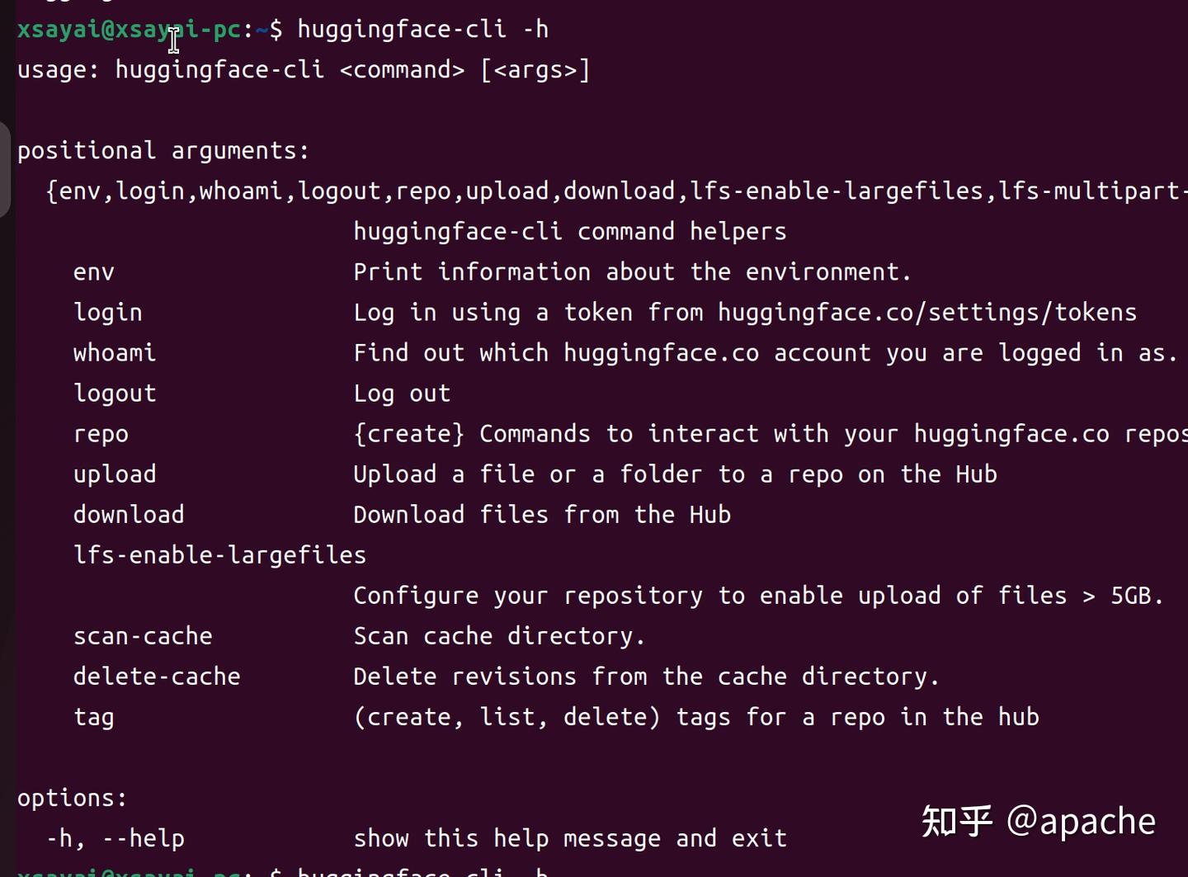Click the "-h, --help" option flag
This screenshot has width=1188, height=877.
click(115, 838)
